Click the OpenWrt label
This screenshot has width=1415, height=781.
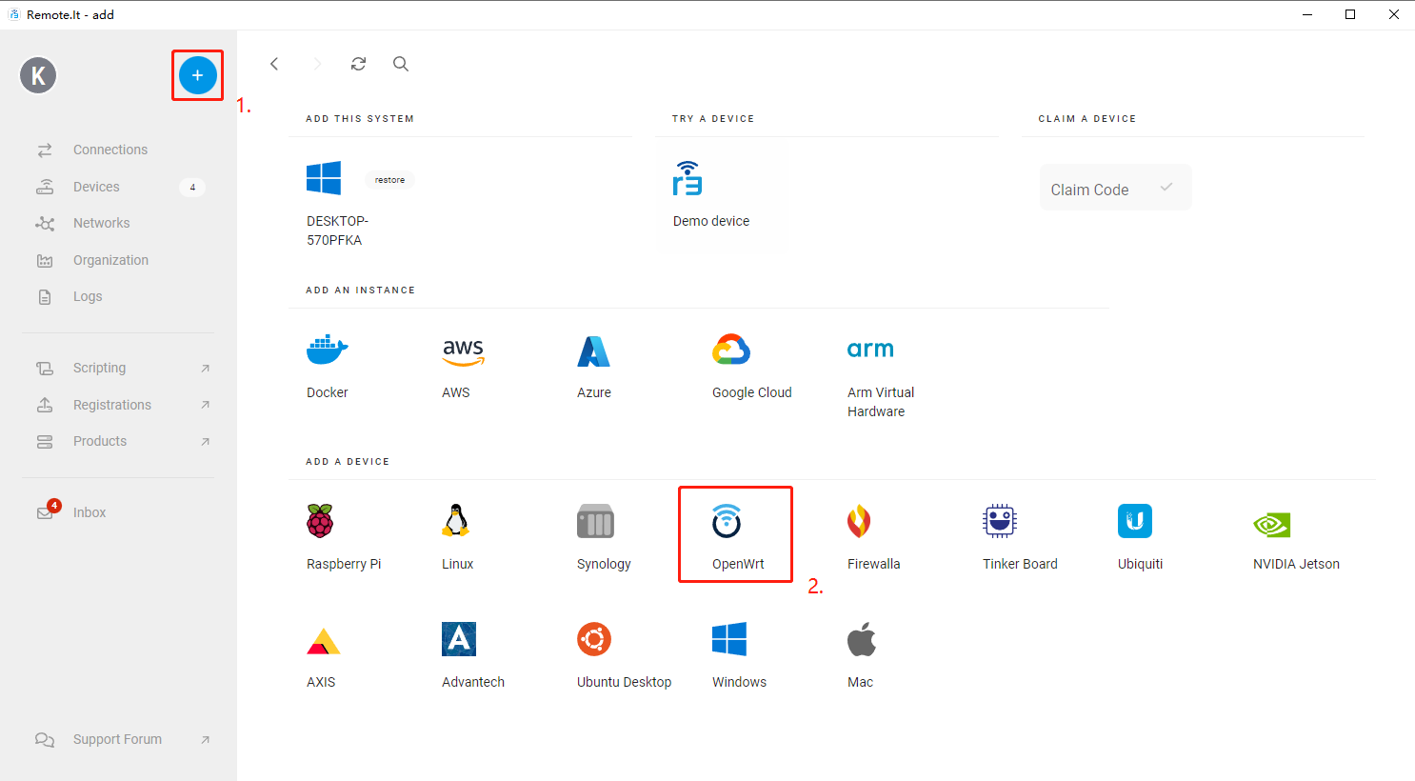(x=738, y=564)
